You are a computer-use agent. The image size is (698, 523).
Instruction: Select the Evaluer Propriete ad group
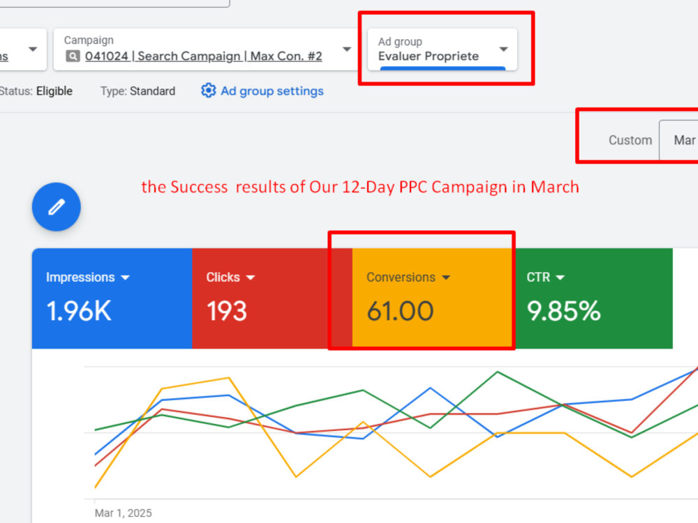[429, 56]
